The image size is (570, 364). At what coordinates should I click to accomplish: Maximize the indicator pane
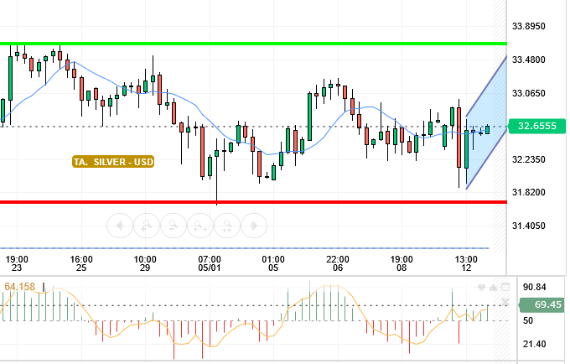point(505,288)
